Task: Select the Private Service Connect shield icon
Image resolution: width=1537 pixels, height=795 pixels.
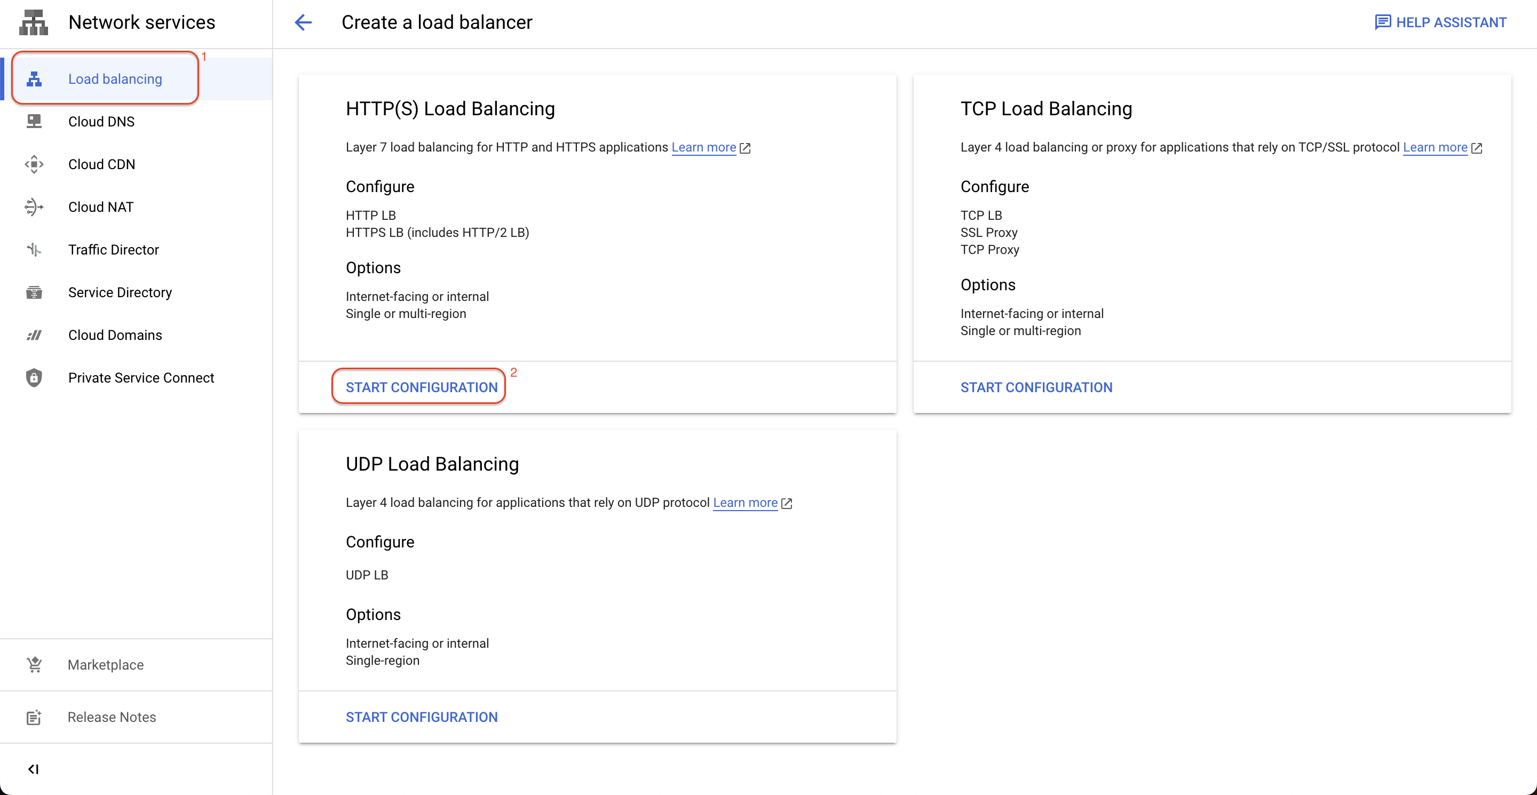Action: click(34, 378)
